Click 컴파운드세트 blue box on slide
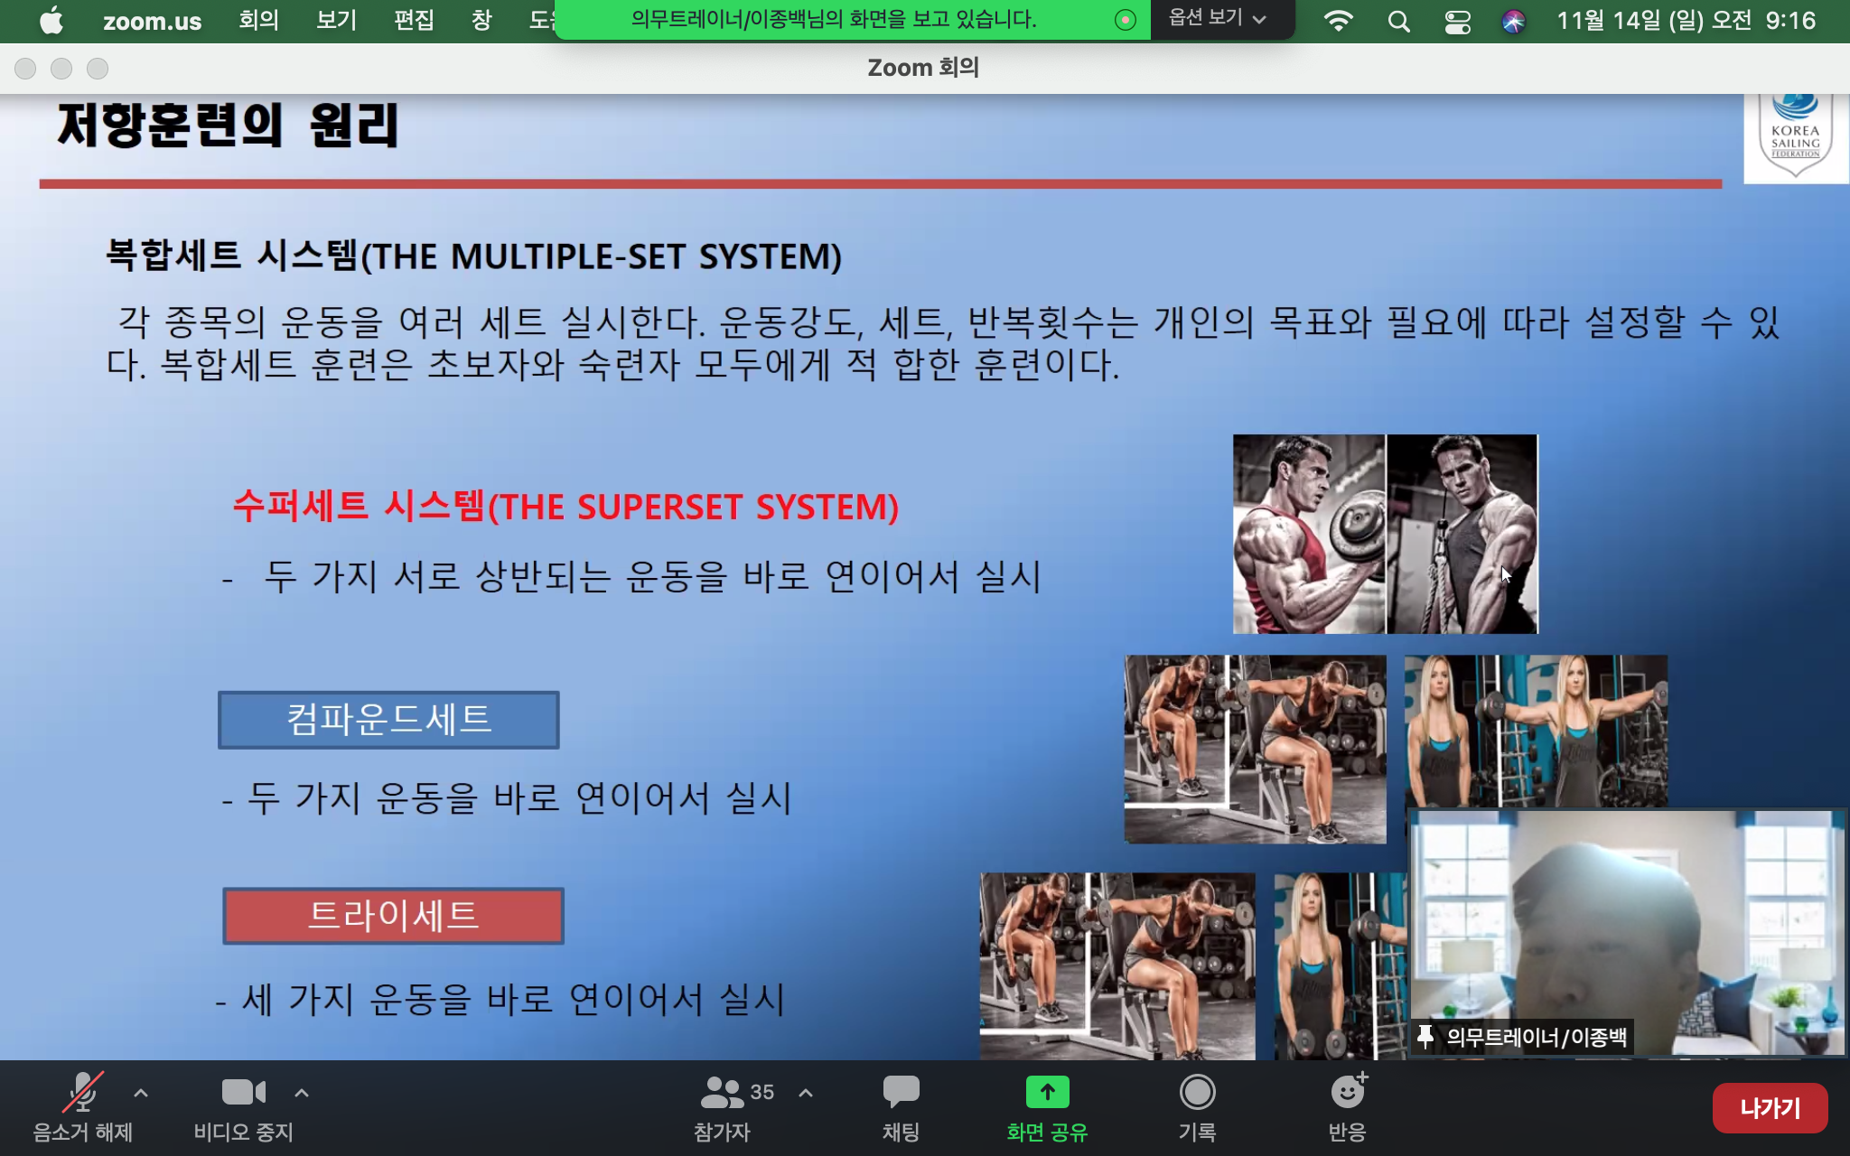1850x1156 pixels. [x=388, y=720]
